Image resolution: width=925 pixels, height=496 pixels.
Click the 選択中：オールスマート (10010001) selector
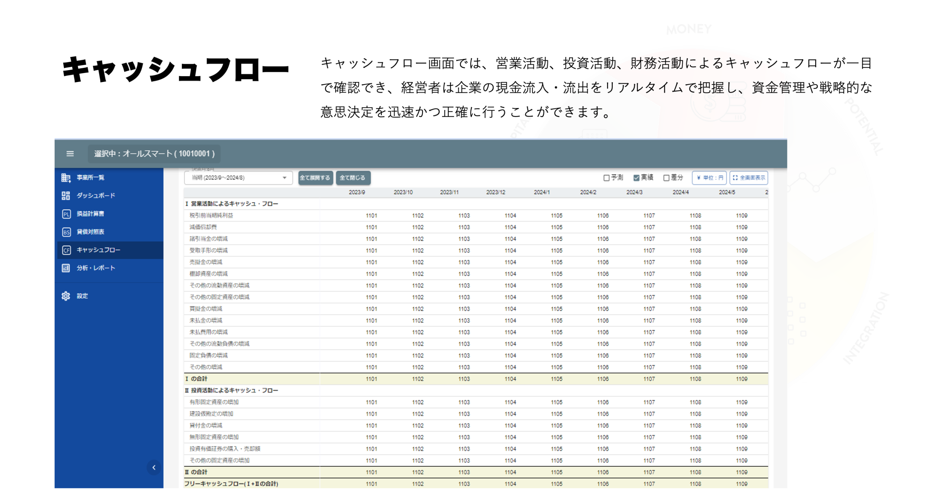[x=154, y=153]
